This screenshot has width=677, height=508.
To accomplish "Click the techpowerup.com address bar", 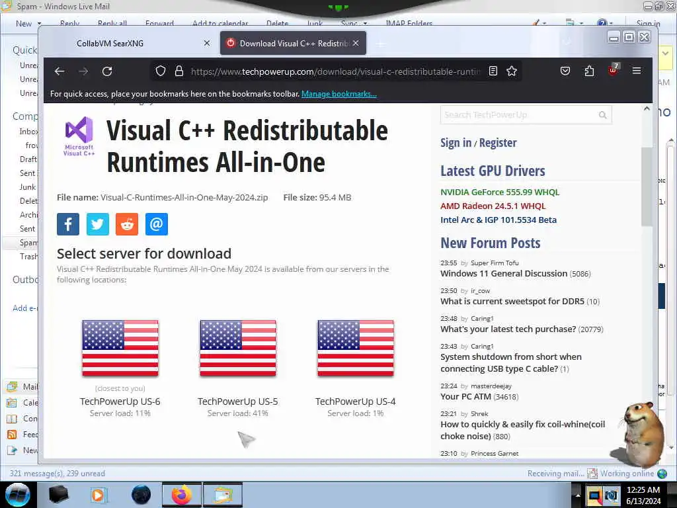I will (x=335, y=71).
